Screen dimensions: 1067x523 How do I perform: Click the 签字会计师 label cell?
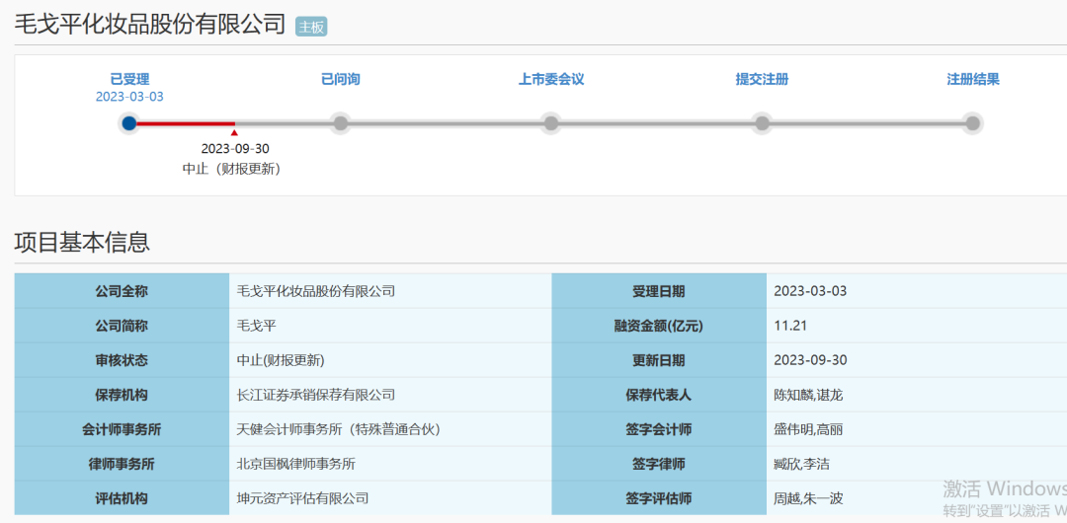coord(659,429)
